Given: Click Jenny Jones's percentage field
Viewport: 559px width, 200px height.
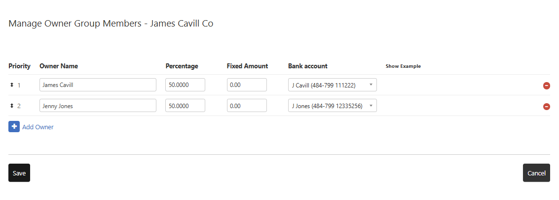Looking at the screenshot, I should pyautogui.click(x=185, y=106).
